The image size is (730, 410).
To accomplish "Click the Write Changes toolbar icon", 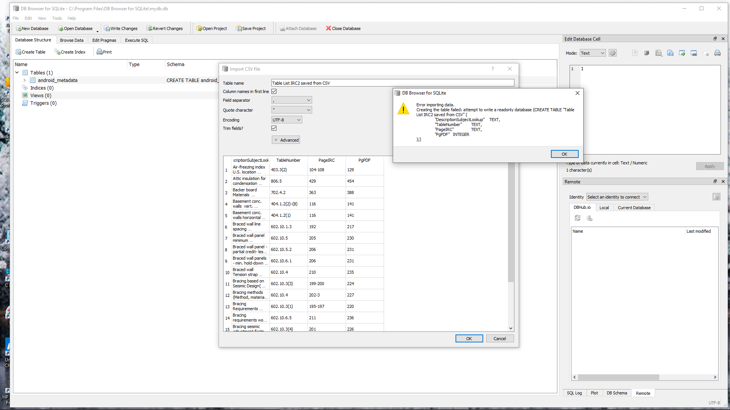I will point(107,28).
